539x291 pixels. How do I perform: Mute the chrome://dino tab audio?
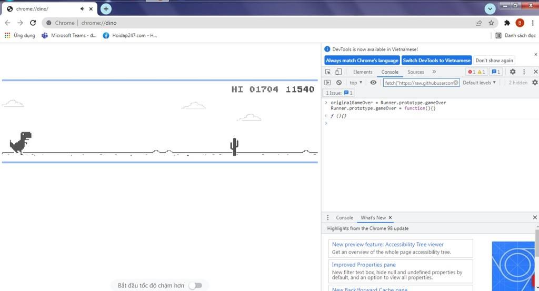pos(82,9)
